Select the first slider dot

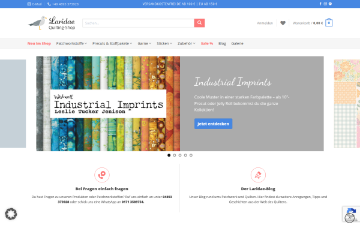(x=169, y=155)
